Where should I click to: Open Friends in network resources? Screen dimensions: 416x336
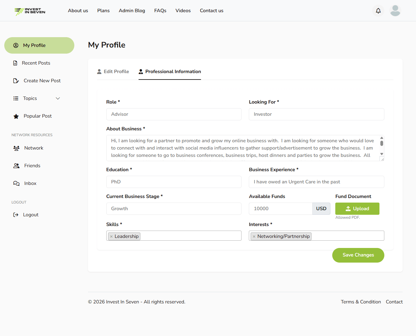click(32, 166)
